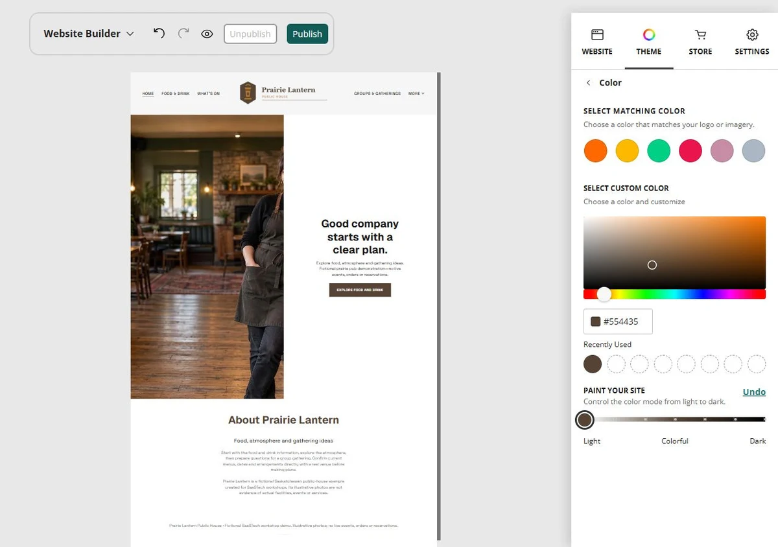Go back from the Color panel
778x547 pixels.
(589, 83)
